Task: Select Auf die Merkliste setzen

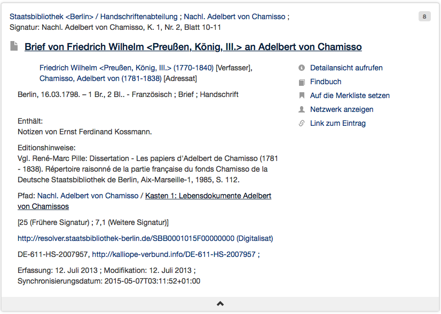Action: click(x=350, y=95)
